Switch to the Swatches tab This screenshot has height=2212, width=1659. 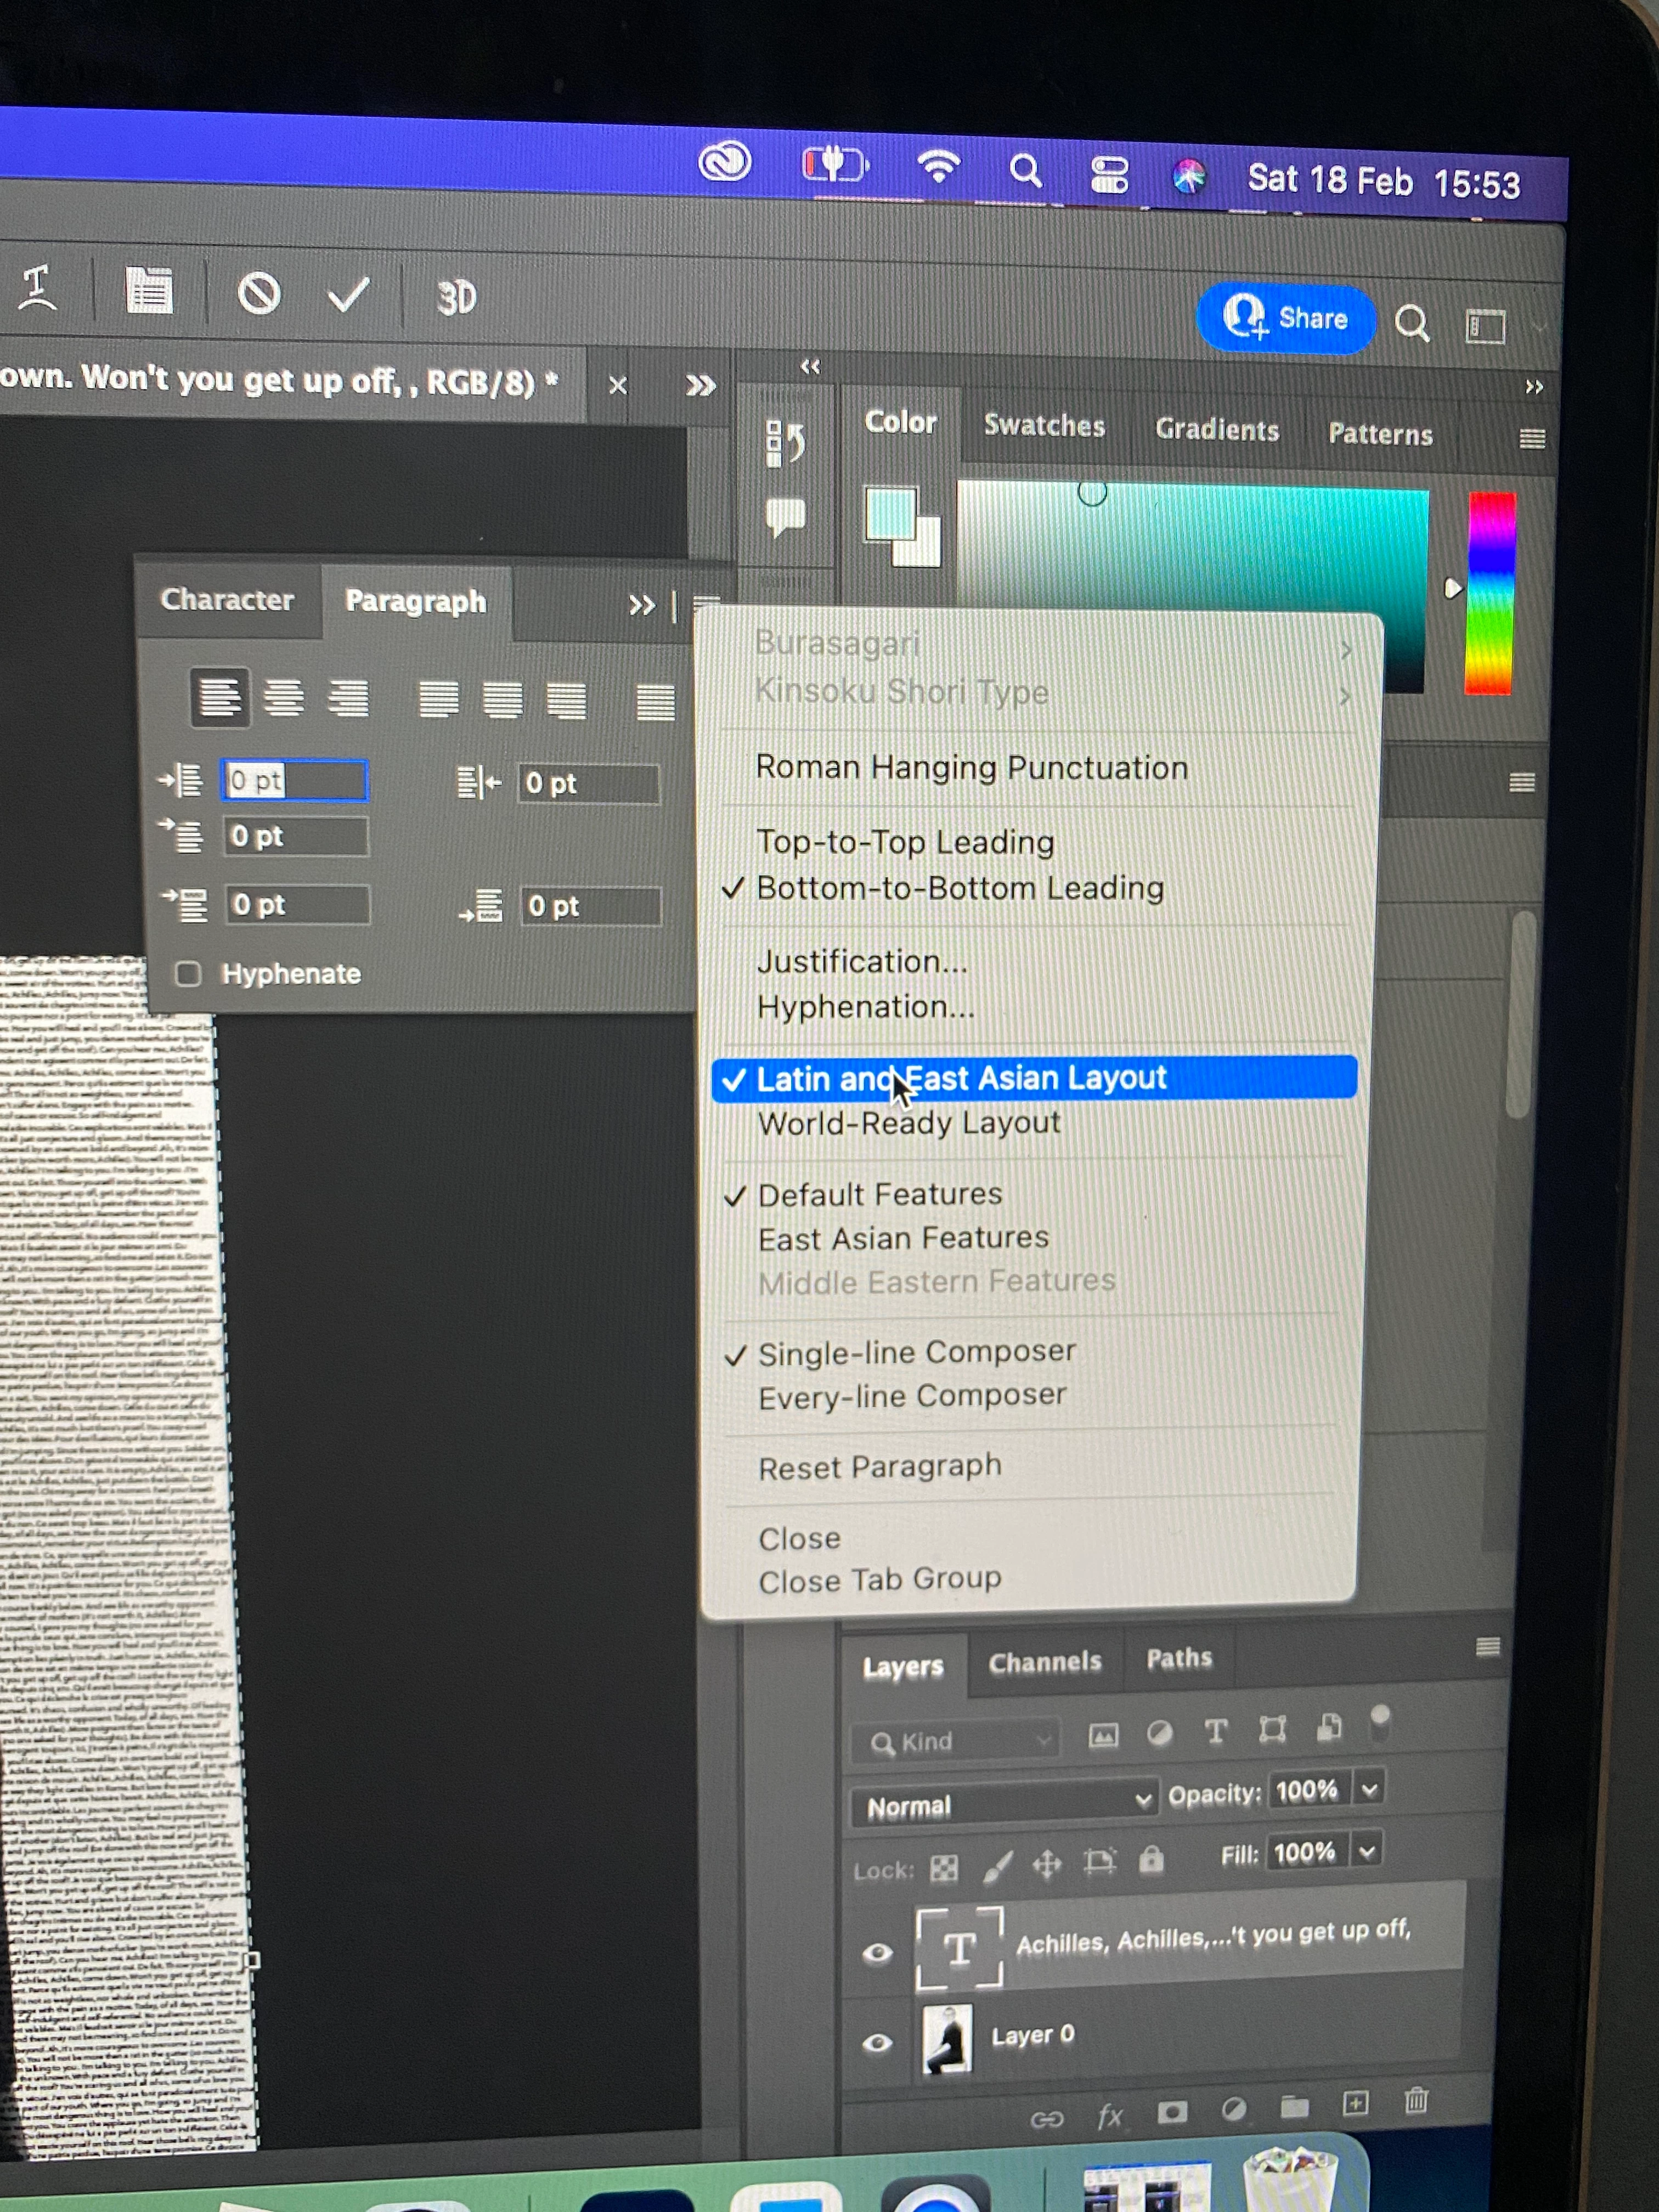1044,426
